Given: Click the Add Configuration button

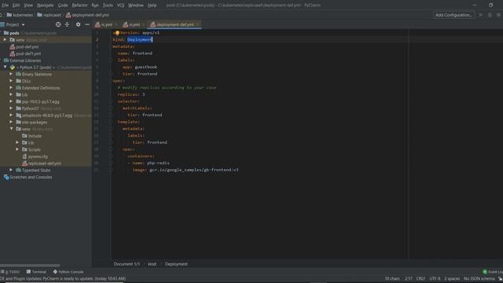Looking at the screenshot, I should click(453, 15).
